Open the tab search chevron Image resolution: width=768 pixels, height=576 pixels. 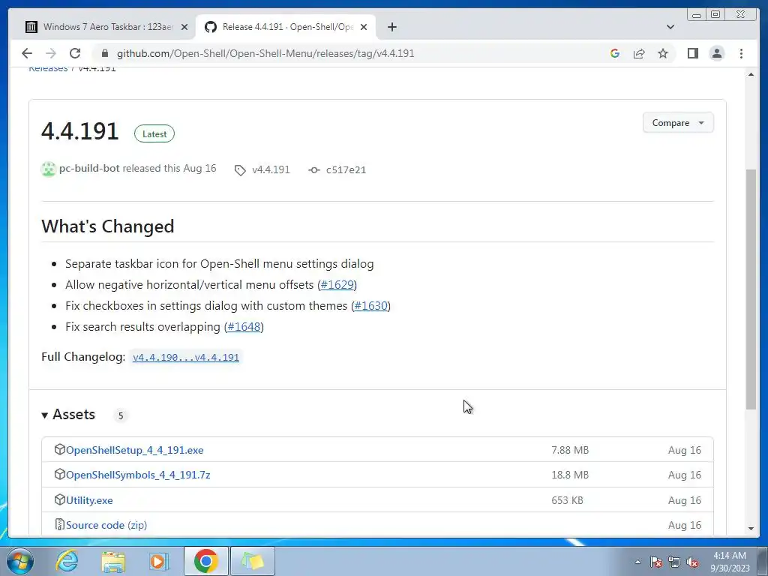(x=670, y=27)
